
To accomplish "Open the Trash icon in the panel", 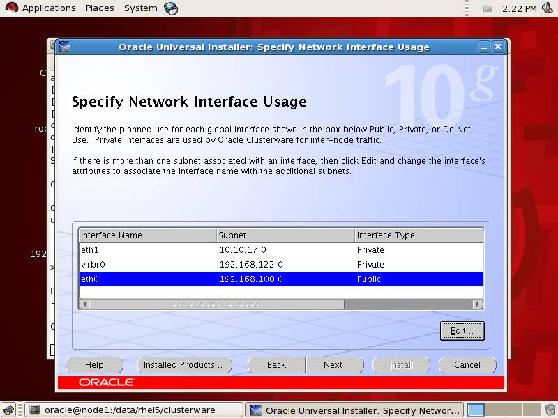I will click(x=550, y=410).
